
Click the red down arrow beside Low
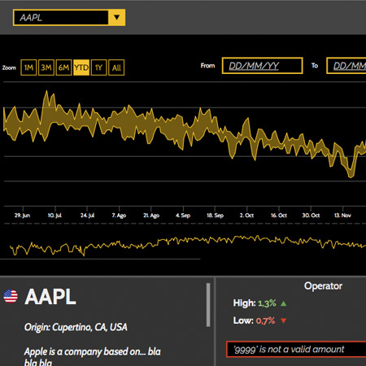point(283,321)
